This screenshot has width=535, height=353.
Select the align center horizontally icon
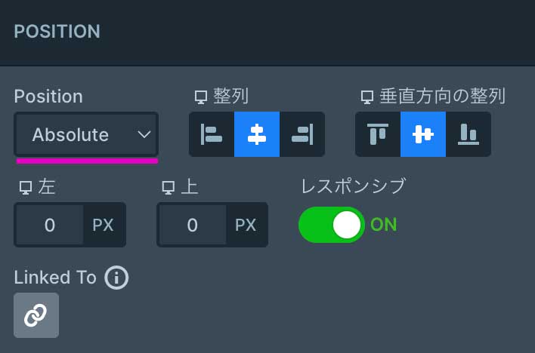click(x=257, y=134)
